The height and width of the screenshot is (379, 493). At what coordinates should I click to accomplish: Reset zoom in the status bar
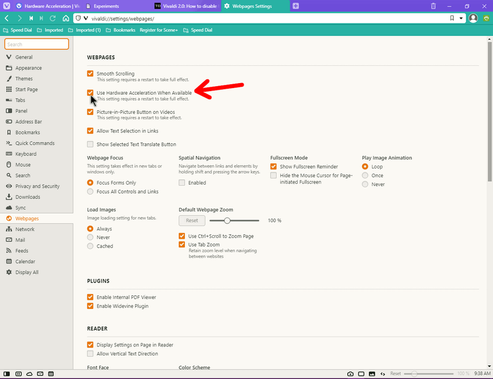click(x=396, y=373)
